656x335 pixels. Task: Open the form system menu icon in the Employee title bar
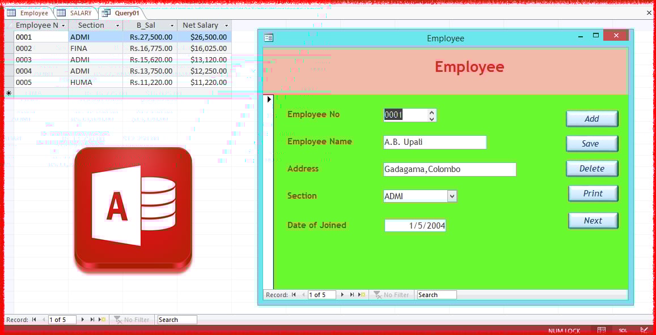pyautogui.click(x=268, y=38)
